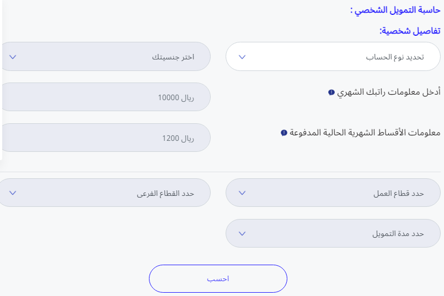This screenshot has width=444, height=296.
Task: Open the حدد مدة التمويل financing duration dropdown
Action: tap(333, 234)
